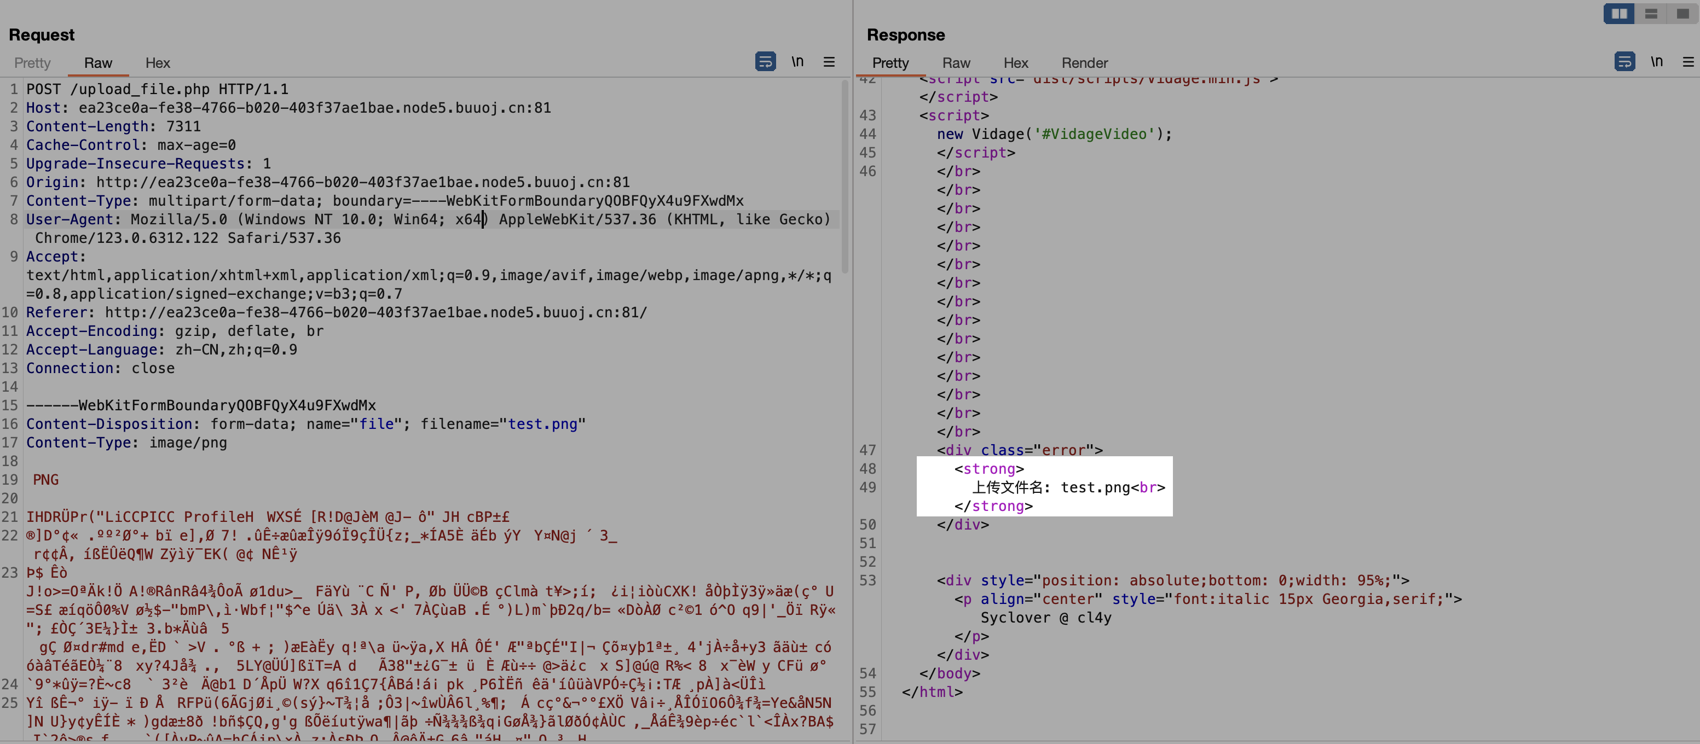Screen dimensions: 1700x744
Task: Click the Request panel vertical scrollbar
Action: pos(845,177)
